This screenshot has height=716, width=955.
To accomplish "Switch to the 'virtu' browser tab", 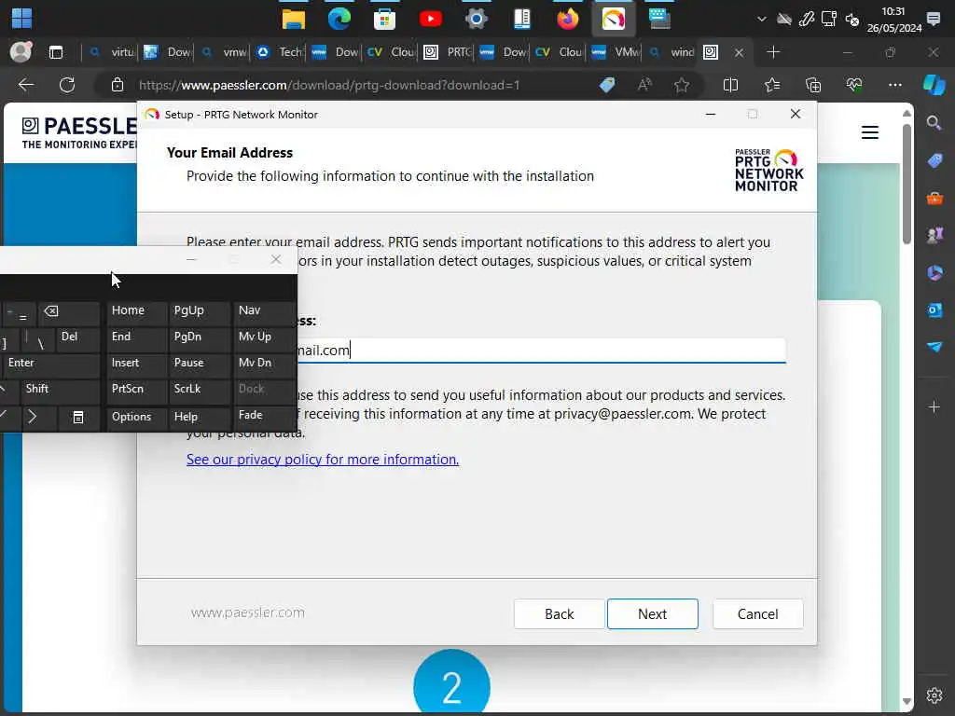I will (112, 52).
